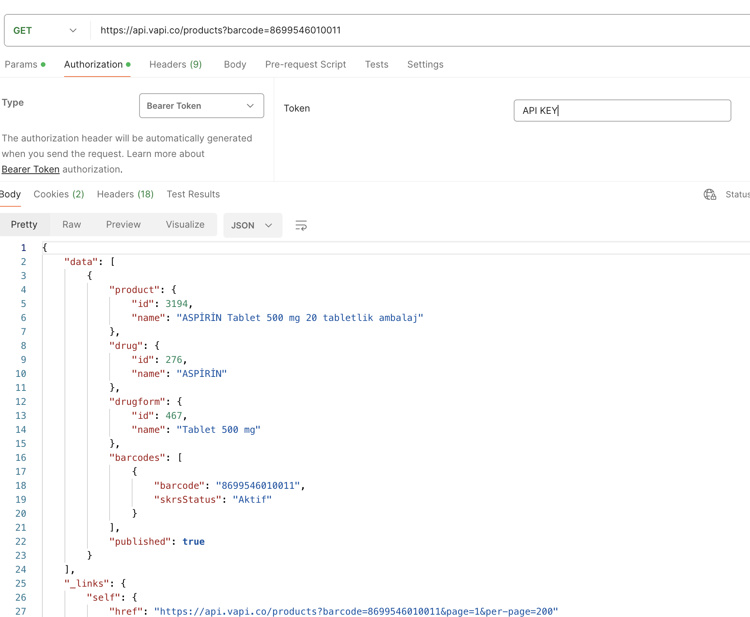This screenshot has width=750, height=617.
Task: Switch response view to Raw
Action: [72, 225]
